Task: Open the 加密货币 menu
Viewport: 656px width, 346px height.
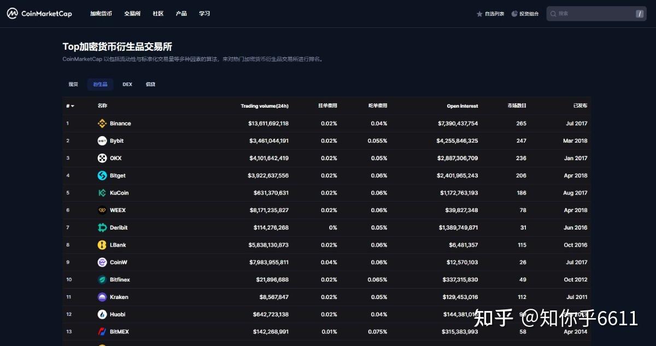Action: (101, 14)
